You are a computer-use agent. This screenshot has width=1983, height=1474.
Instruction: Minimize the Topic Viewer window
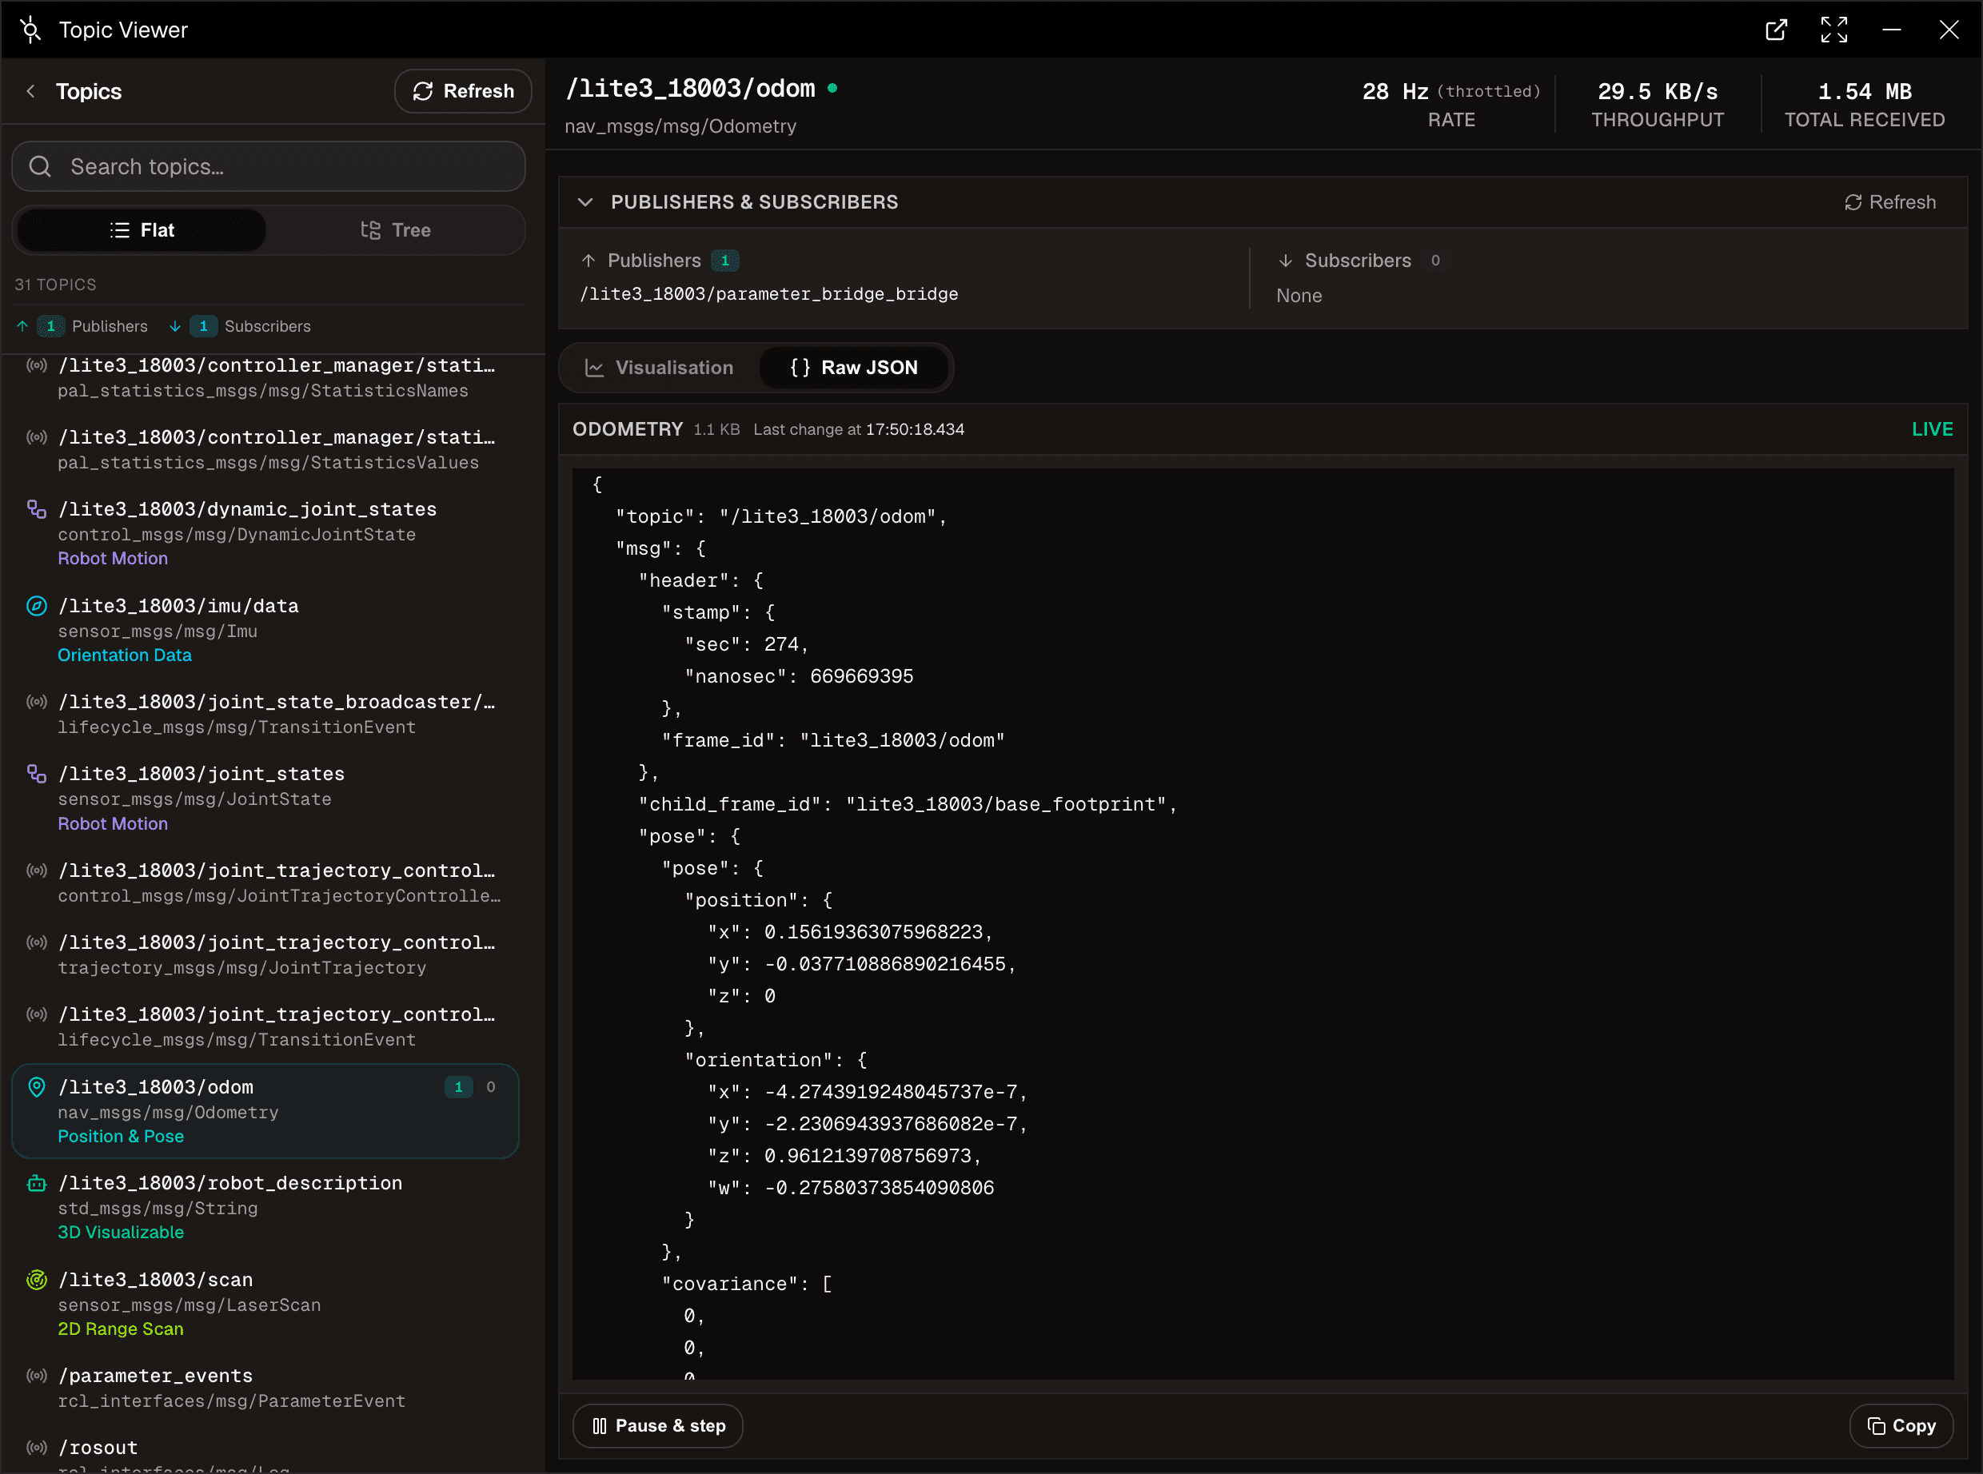click(1891, 30)
